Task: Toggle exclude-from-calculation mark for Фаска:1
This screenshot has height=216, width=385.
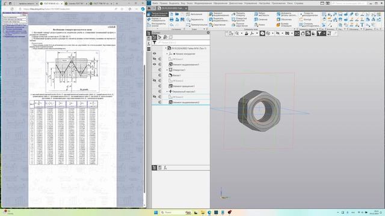Action: (x=160, y=75)
